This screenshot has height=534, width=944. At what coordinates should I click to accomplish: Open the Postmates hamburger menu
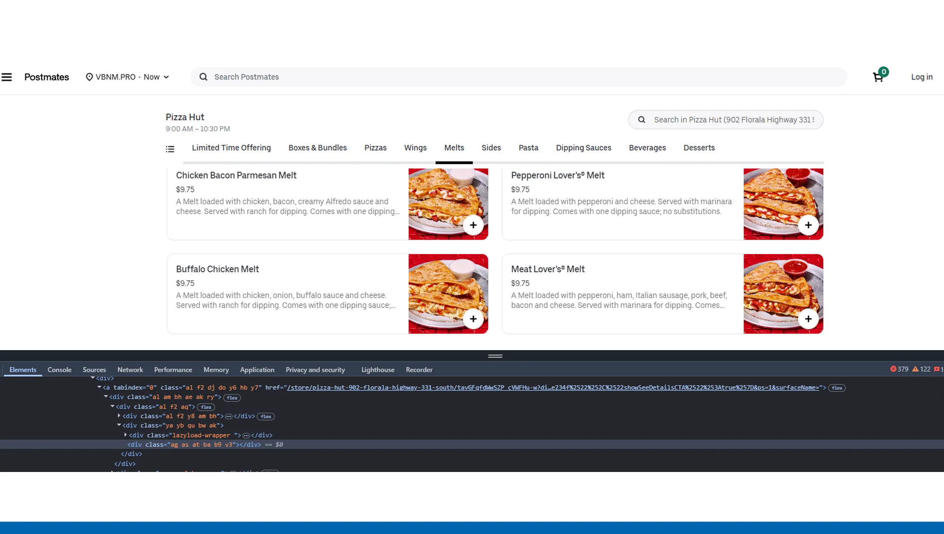click(x=7, y=77)
